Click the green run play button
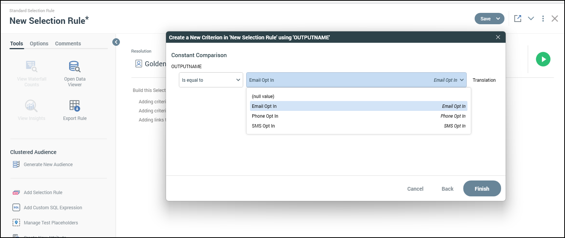 tap(543, 59)
